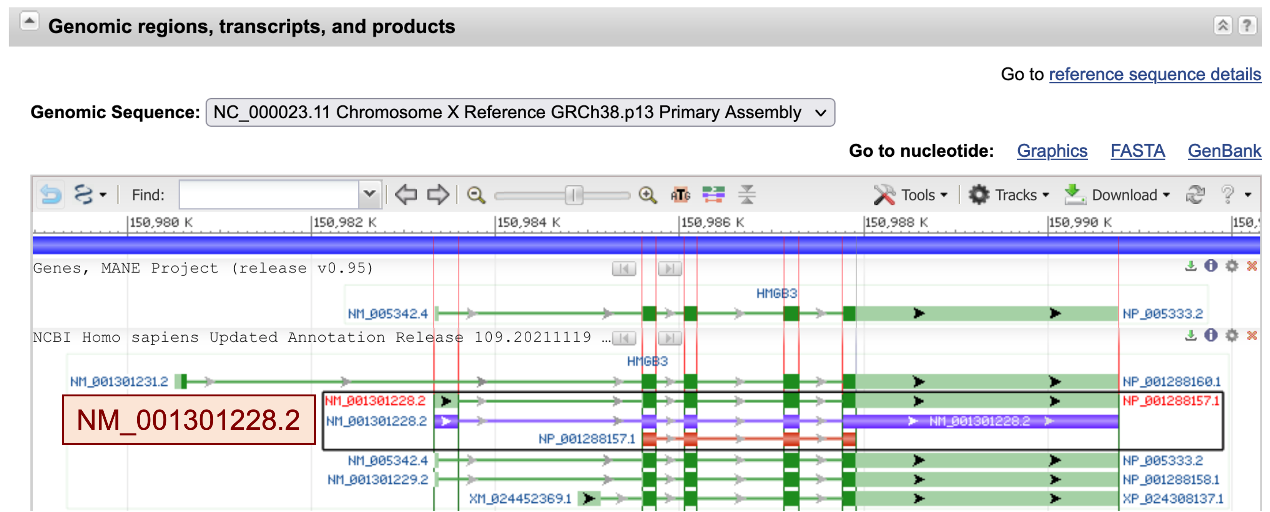Select NP_005333.2 protein label in MANE track
This screenshot has height=512, width=1270.
(x=1162, y=314)
